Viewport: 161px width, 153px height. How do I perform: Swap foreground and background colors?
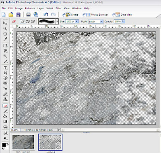point(8,144)
